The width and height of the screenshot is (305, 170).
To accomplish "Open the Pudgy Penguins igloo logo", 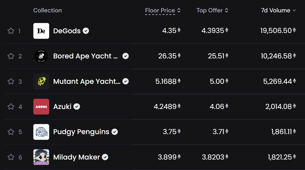I will 41,132.
